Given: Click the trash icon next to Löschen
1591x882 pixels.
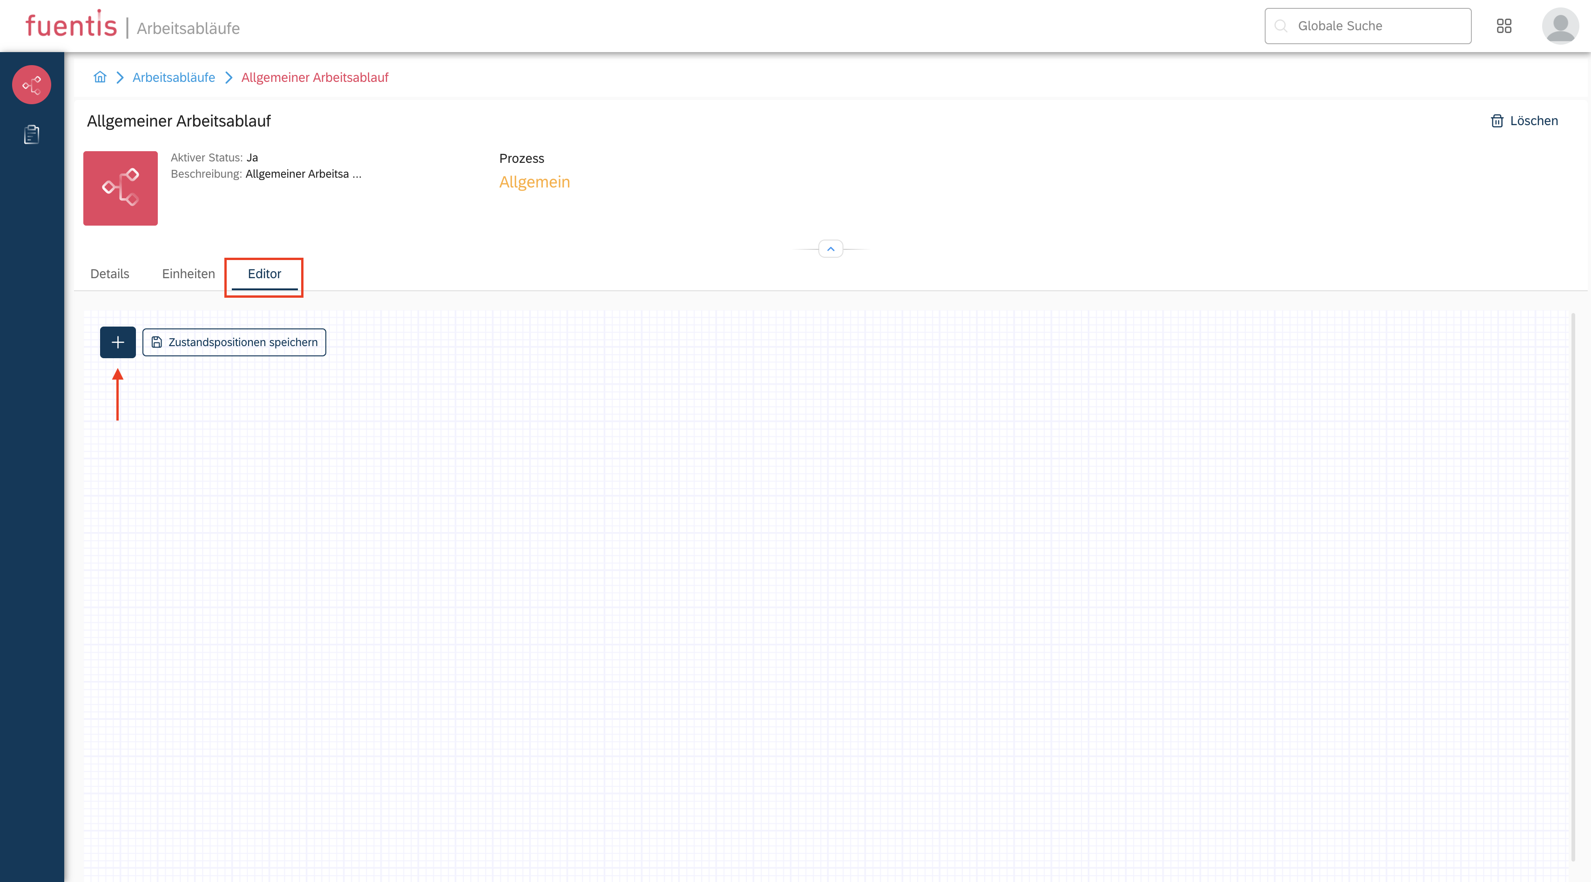Looking at the screenshot, I should [x=1498, y=121].
